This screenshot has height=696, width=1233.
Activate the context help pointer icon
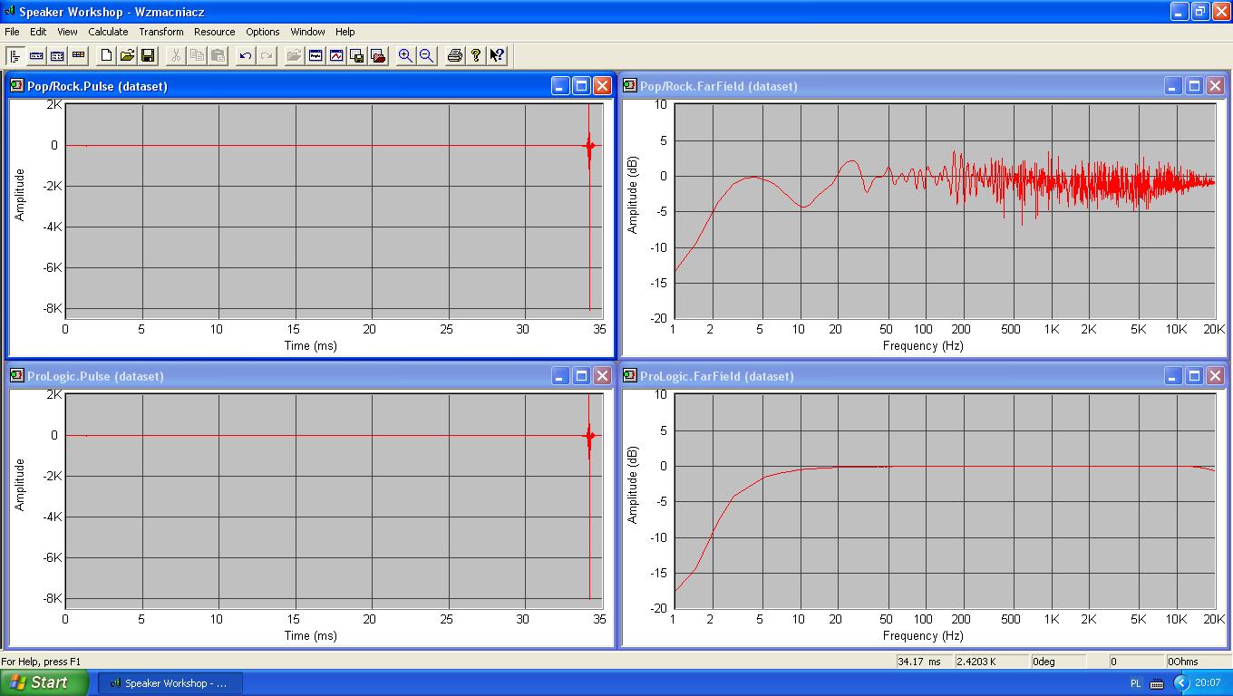click(x=497, y=55)
